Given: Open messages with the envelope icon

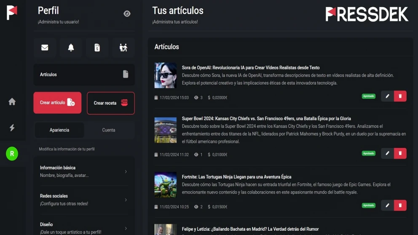Looking at the screenshot, I should click(45, 48).
